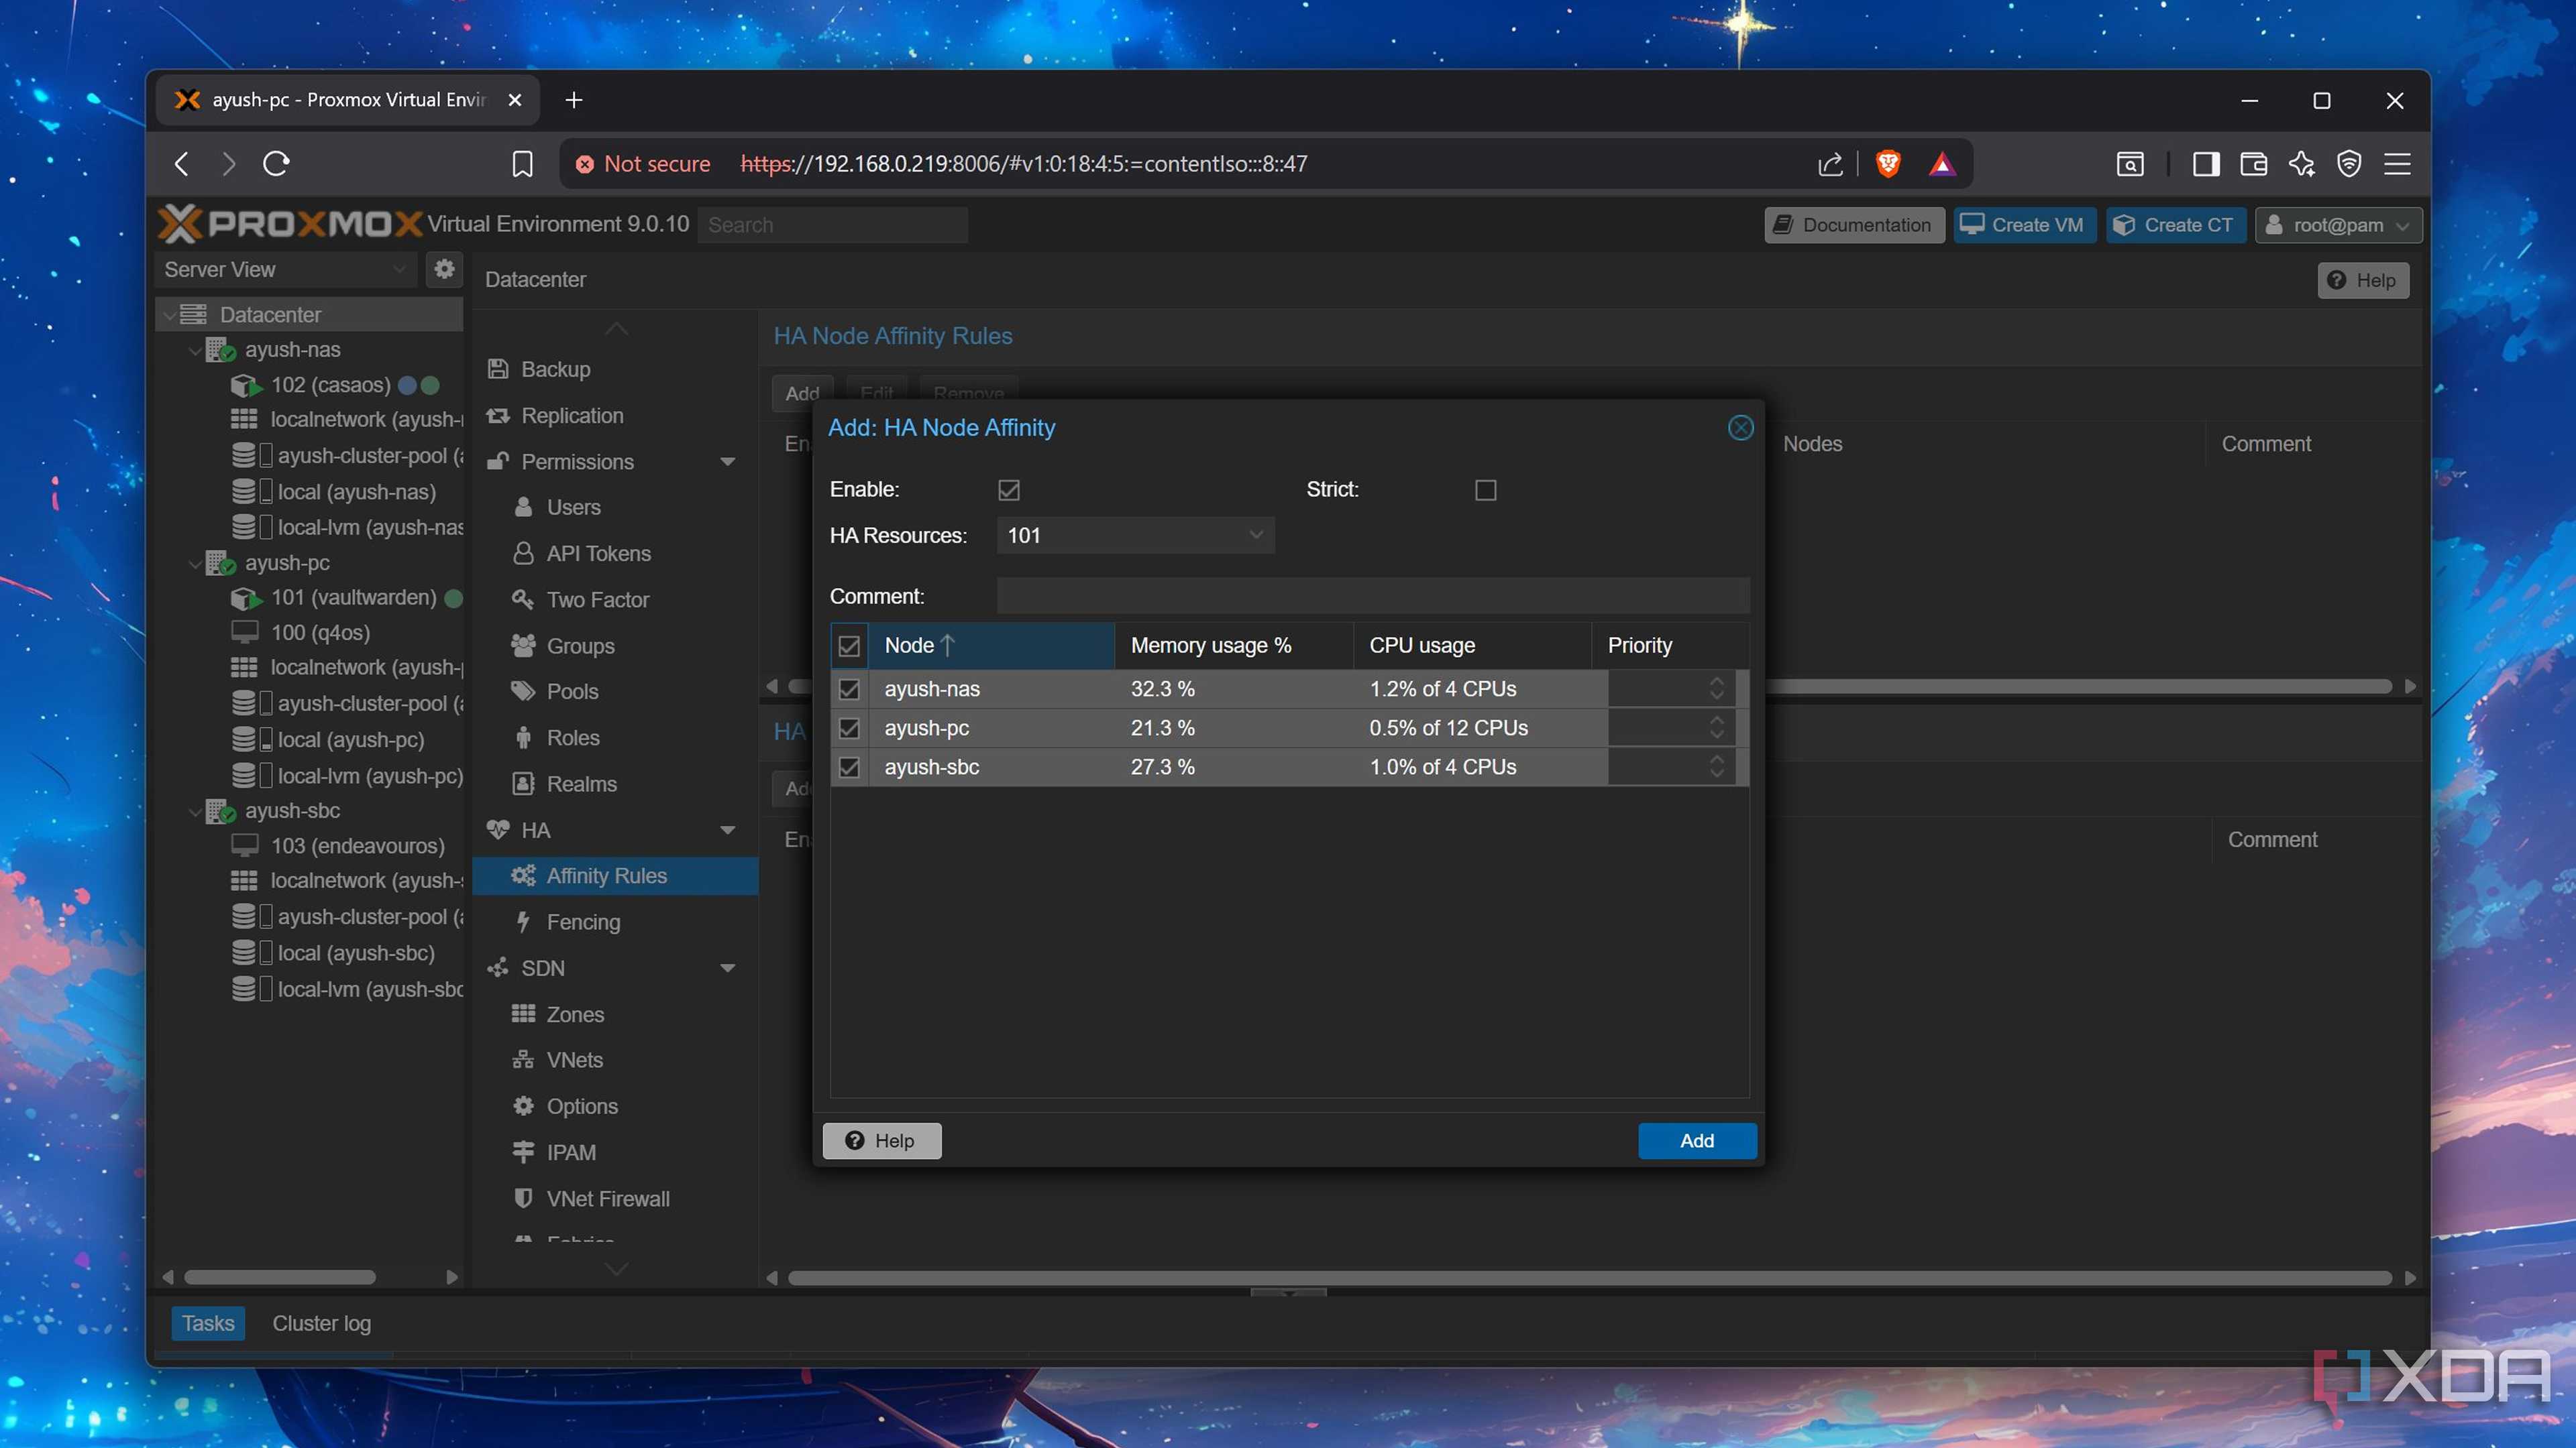
Task: Click the dialog Help button
Action: [x=881, y=1140]
